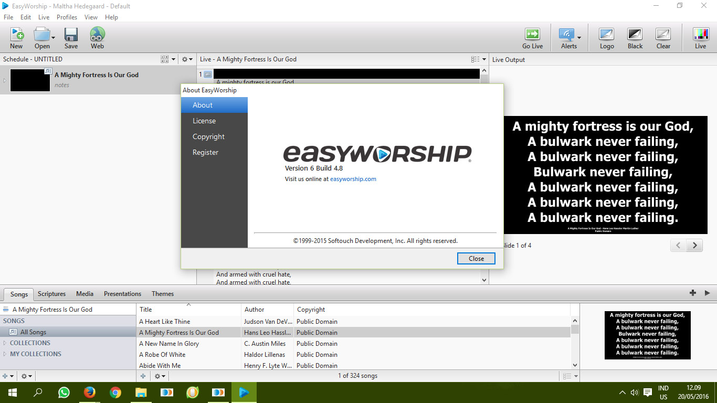Open the File menu
Viewport: 717px width, 403px height.
(x=8, y=17)
